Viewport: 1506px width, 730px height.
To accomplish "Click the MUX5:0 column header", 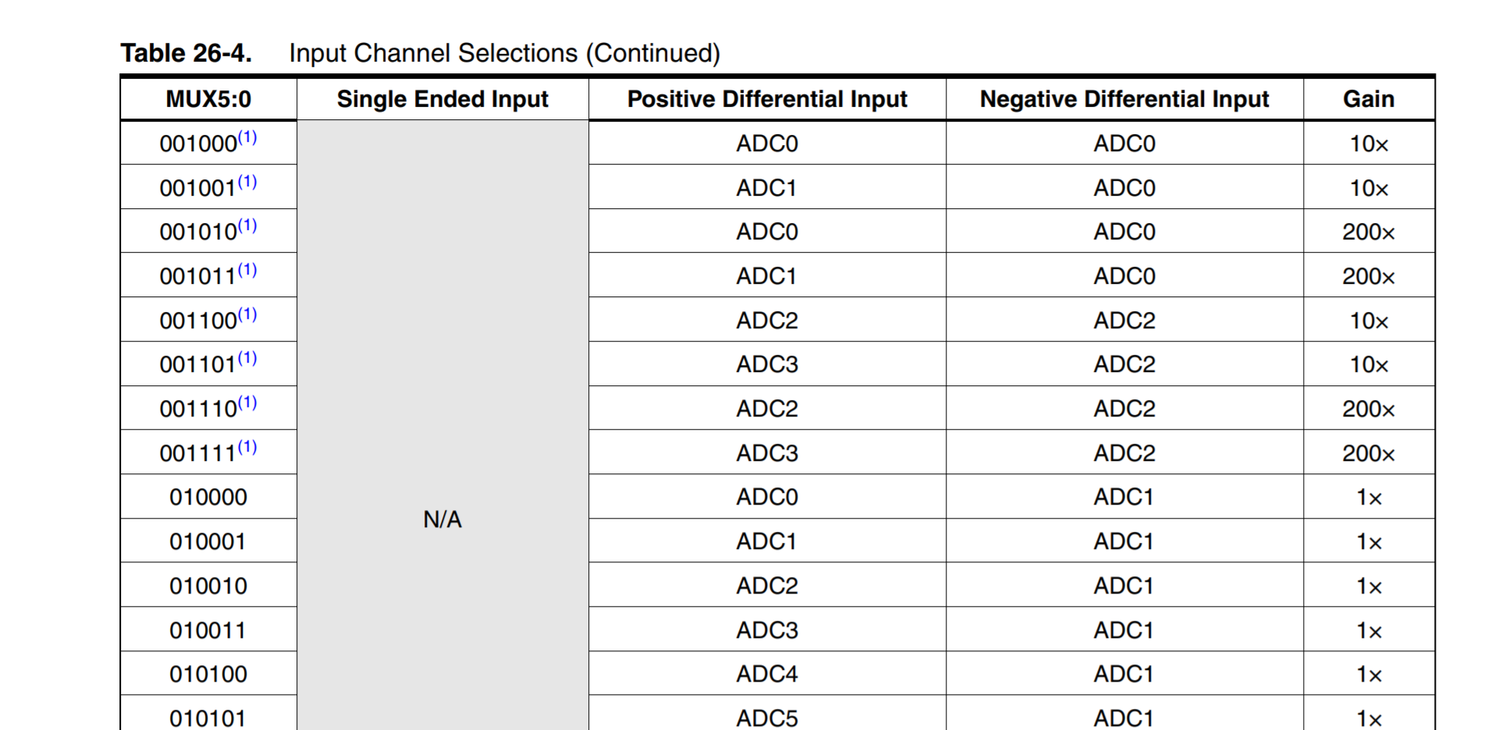I will tap(208, 99).
